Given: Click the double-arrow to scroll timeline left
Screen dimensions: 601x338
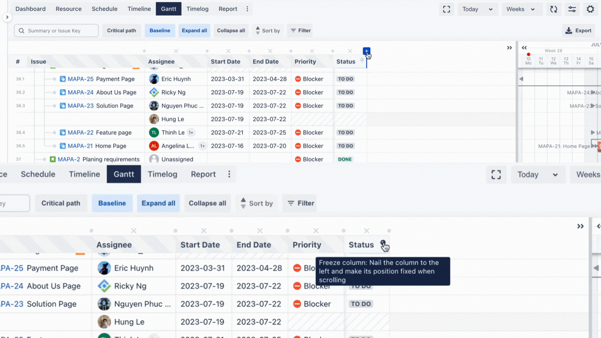Looking at the screenshot, I should (x=524, y=47).
